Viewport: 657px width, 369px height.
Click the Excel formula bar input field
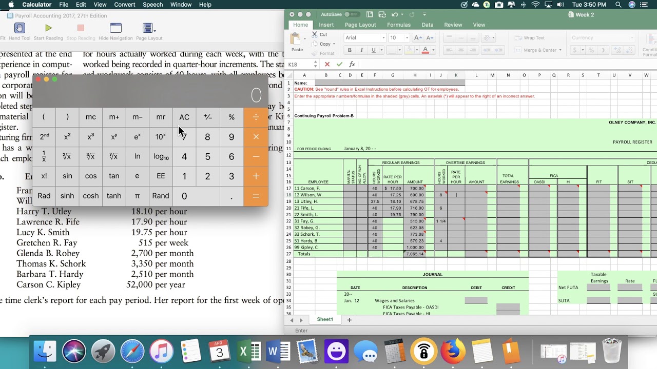tap(506, 64)
